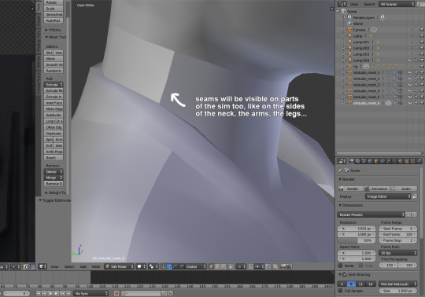Screen dimensions: 425x297
Task: Click the Duplicate button in tool shelf
Action: point(54,134)
